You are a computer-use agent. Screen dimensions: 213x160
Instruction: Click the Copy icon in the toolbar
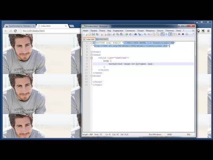tap(117, 34)
